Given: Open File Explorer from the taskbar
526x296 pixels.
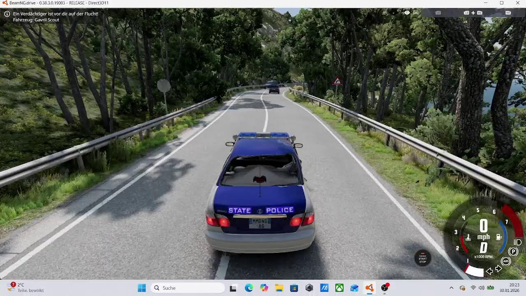Looking at the screenshot, I should pos(279,288).
